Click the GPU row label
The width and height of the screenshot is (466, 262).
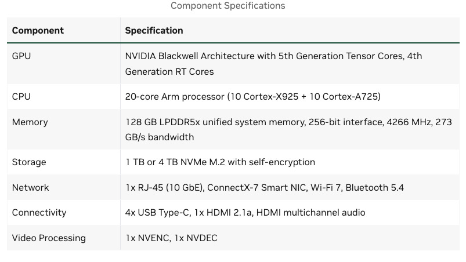pyautogui.click(x=21, y=56)
